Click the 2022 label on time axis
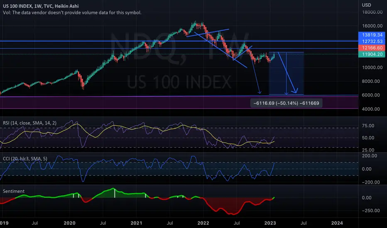 click(203, 223)
